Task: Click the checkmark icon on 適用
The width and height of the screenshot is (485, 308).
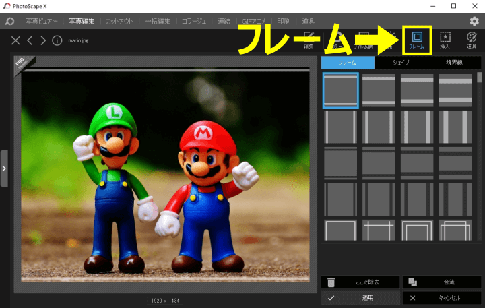Action: click(331, 298)
